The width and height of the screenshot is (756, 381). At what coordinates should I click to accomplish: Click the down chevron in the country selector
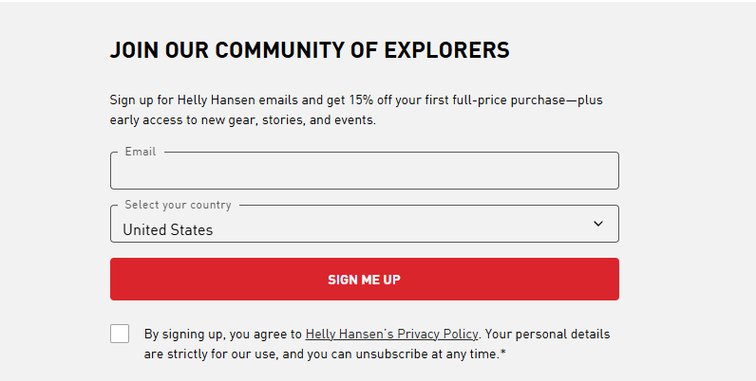(x=598, y=224)
